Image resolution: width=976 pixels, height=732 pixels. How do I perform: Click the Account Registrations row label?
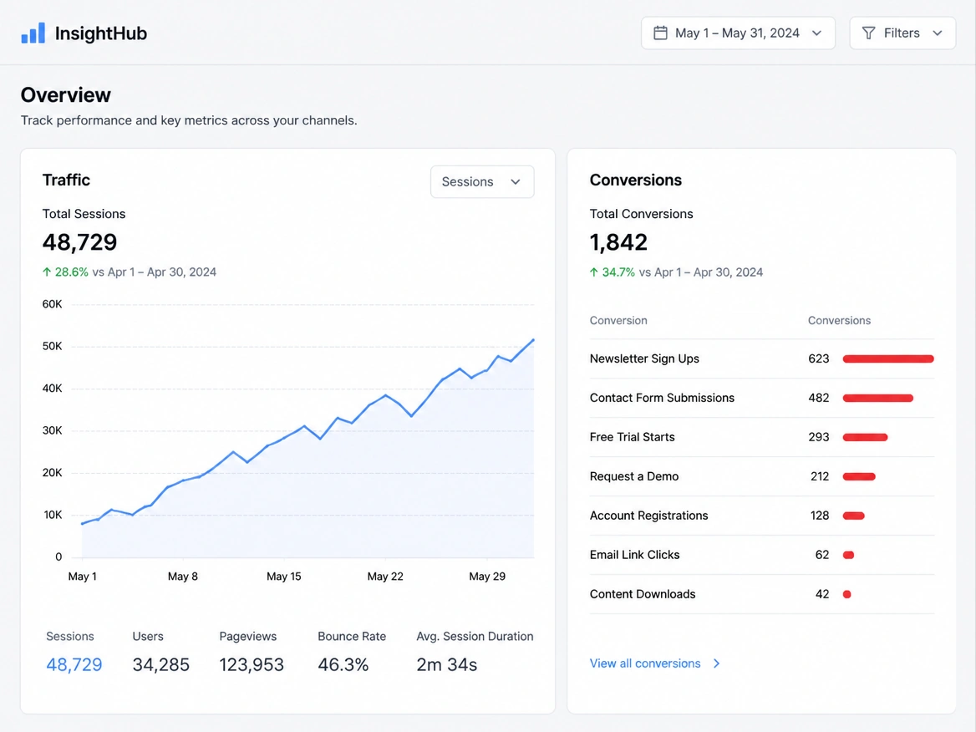[x=648, y=516]
